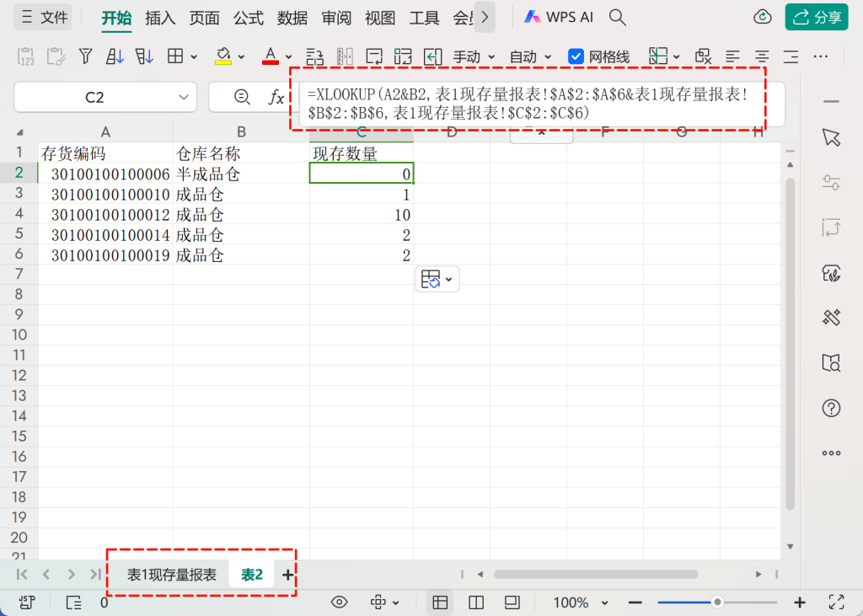The height and width of the screenshot is (616, 863).
Task: Toggle the eye protection mode icon
Action: click(x=339, y=603)
